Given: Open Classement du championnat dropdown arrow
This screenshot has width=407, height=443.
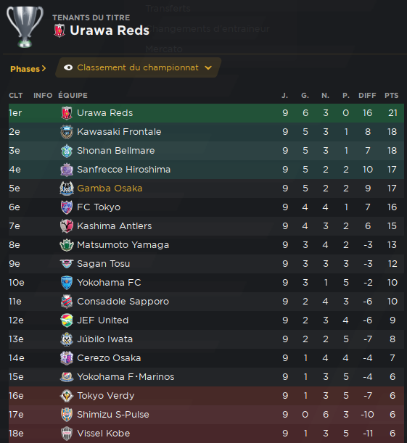Looking at the screenshot, I should [208, 68].
